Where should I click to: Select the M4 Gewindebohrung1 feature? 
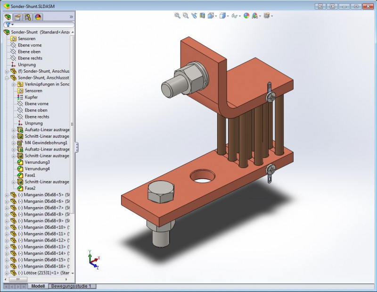tap(46, 142)
